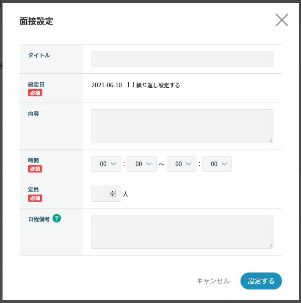301x303 pixels.
Task: Increase 定員 with the up arrow
Action: (113, 192)
